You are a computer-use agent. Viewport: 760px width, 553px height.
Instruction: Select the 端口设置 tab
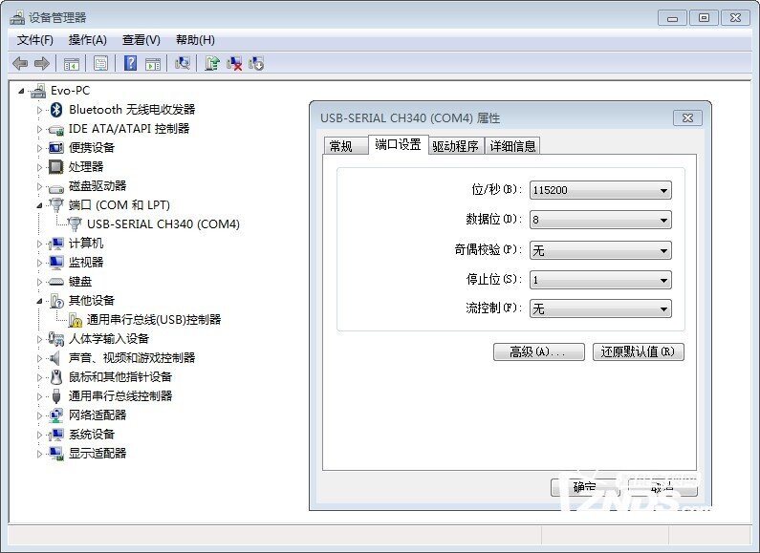pyautogui.click(x=398, y=144)
